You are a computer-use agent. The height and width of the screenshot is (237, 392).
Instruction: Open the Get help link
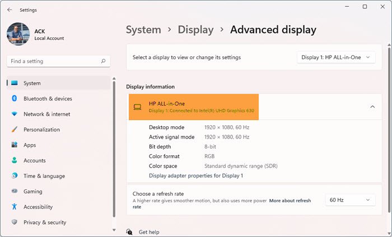pyautogui.click(x=149, y=232)
